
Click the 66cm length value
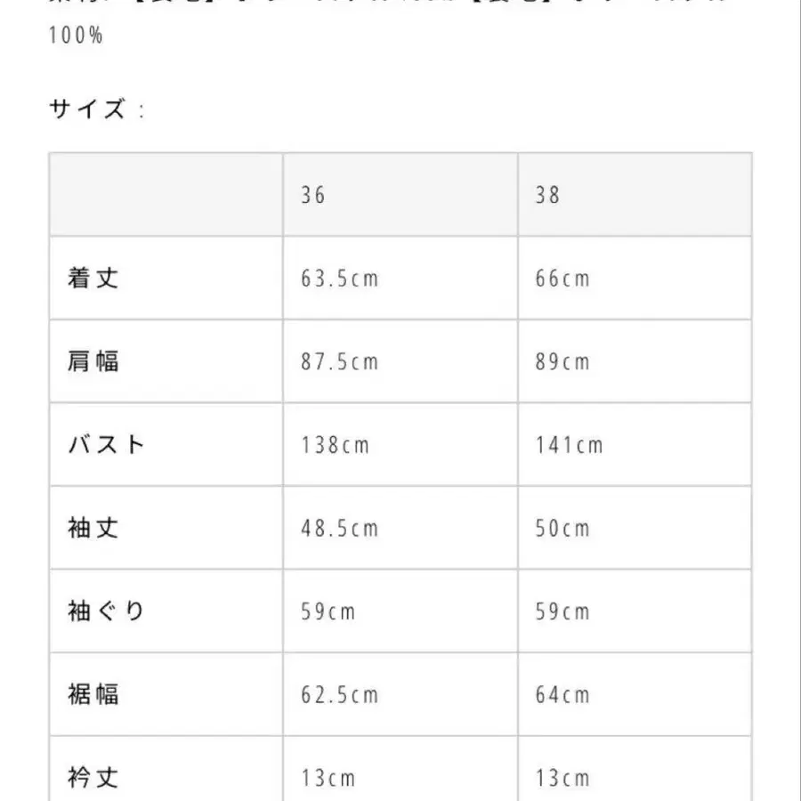click(562, 279)
